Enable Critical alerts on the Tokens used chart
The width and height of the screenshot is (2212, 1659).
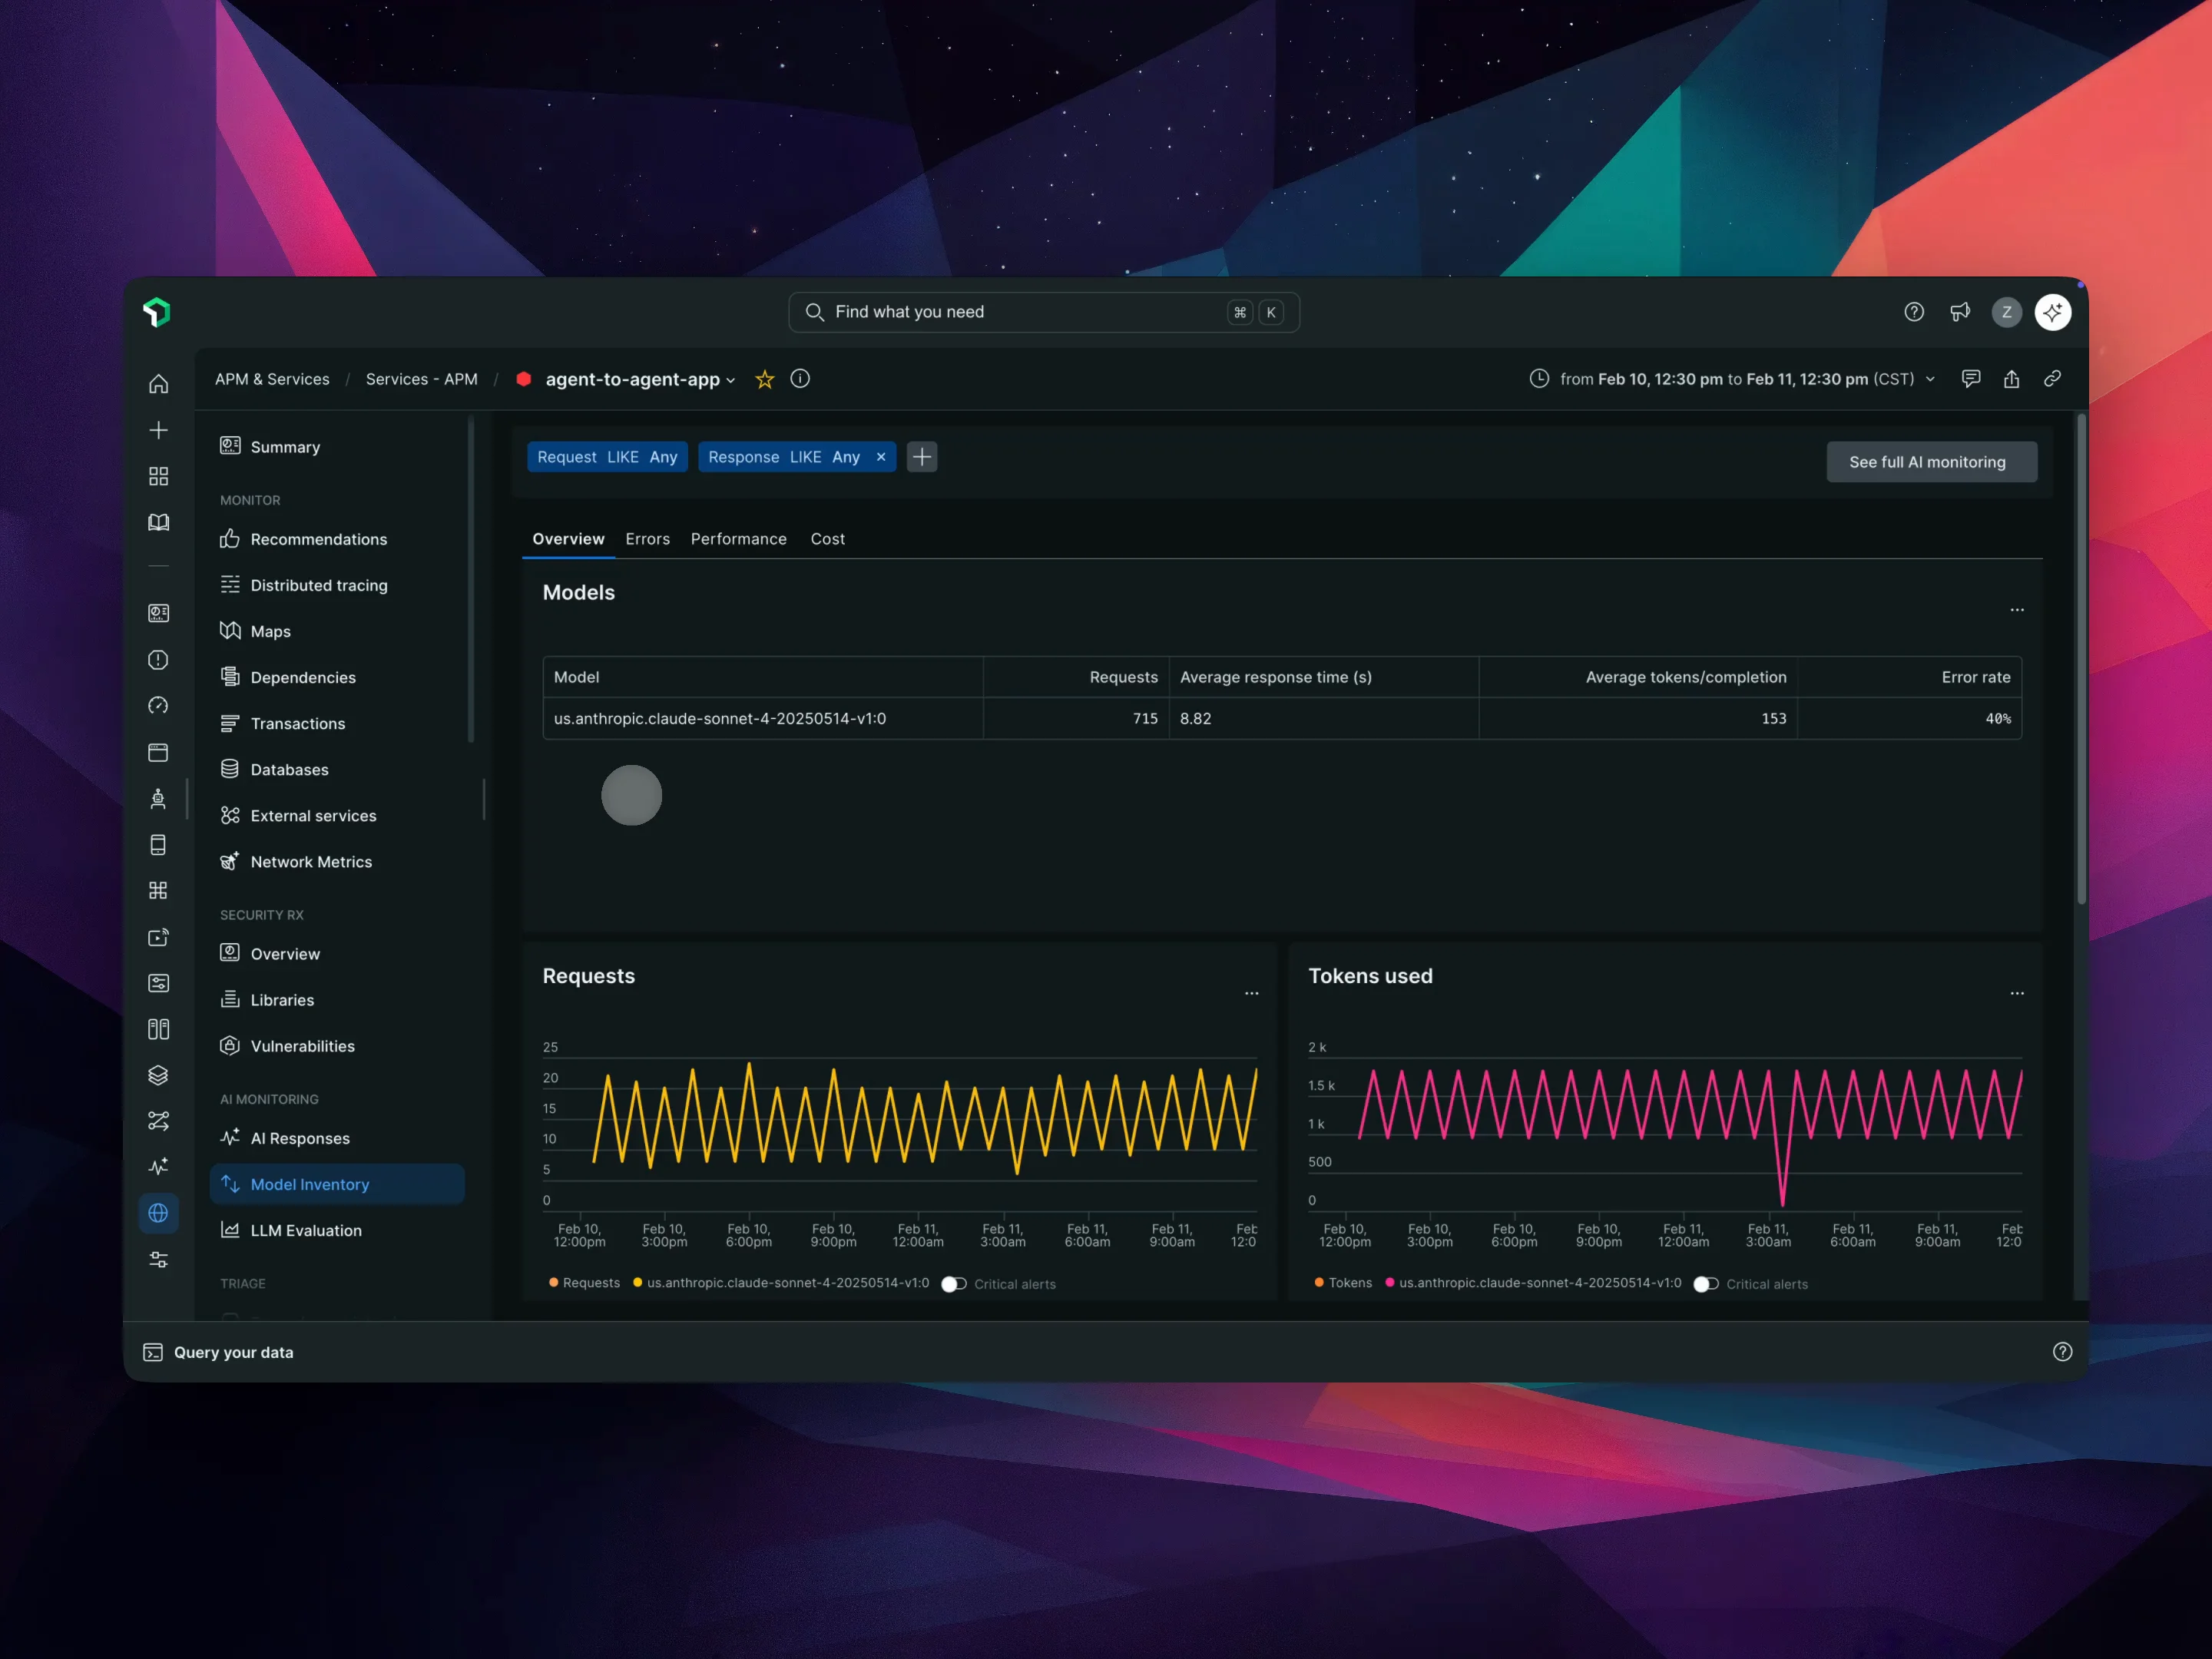[1705, 1284]
